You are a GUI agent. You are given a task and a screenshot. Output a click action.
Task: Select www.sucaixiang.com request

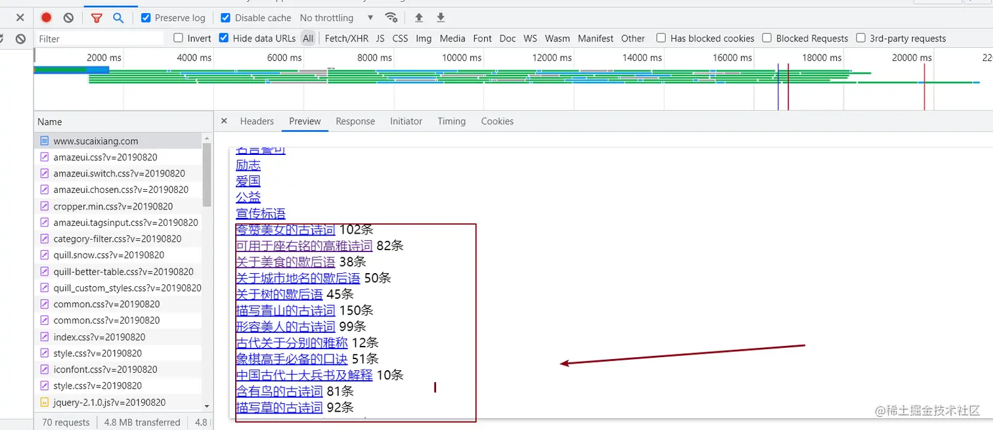pyautogui.click(x=118, y=140)
